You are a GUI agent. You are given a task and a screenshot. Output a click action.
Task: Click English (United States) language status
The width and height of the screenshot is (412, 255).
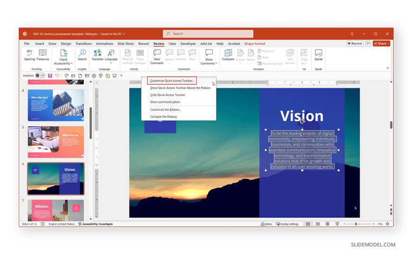62,224
